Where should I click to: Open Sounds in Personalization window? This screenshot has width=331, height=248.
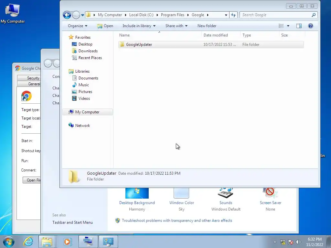[226, 200]
